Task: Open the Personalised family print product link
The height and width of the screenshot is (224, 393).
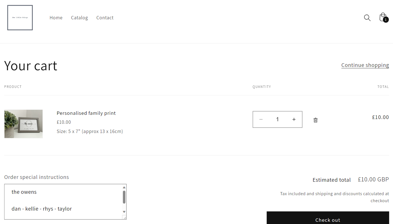Action: point(86,113)
